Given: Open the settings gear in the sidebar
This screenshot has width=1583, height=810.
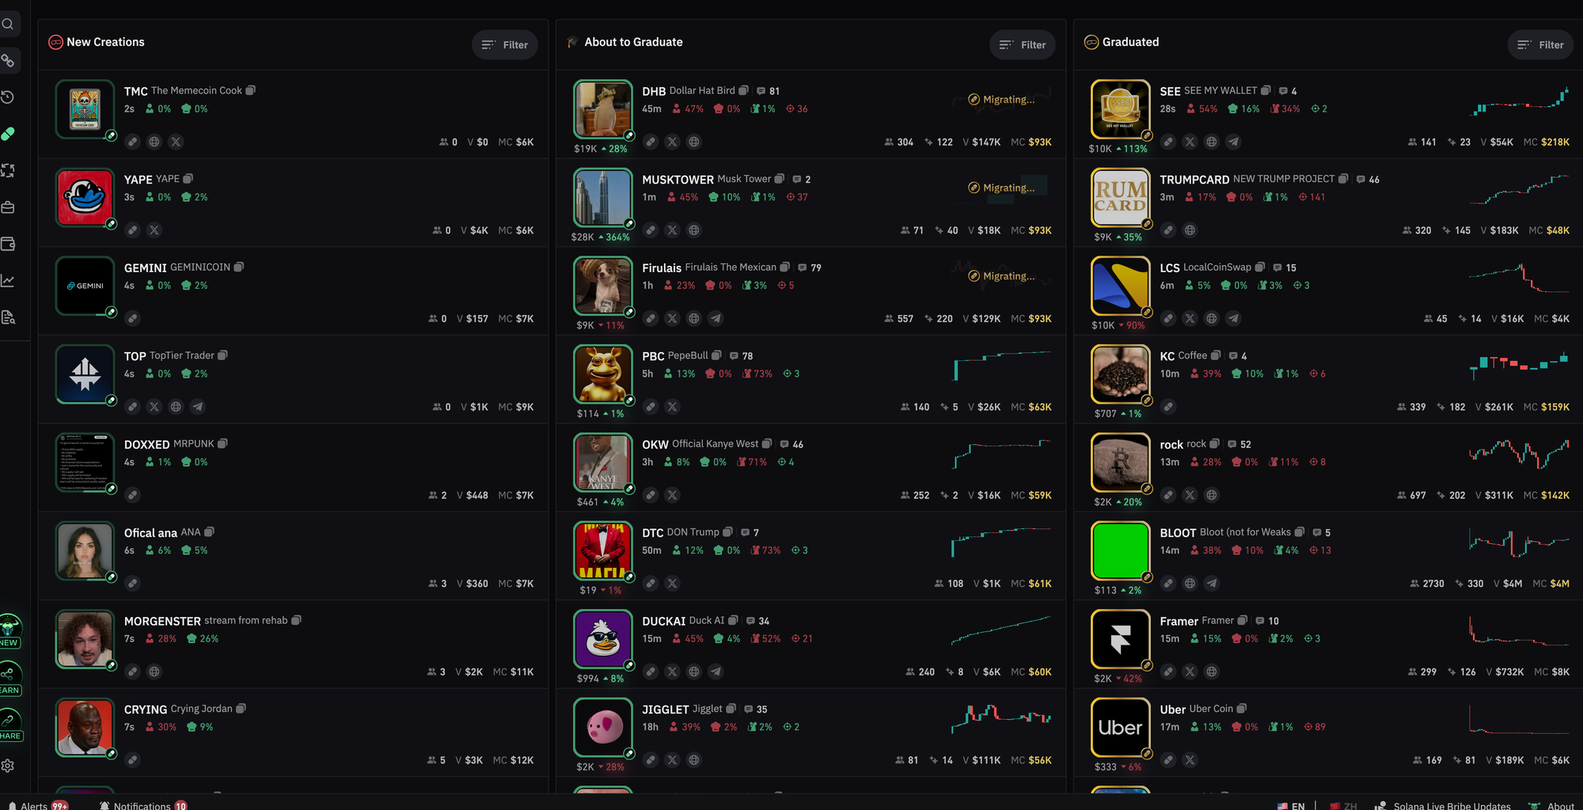Looking at the screenshot, I should 8,766.
